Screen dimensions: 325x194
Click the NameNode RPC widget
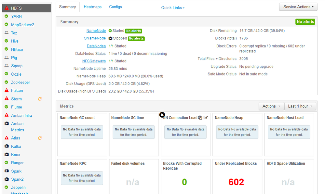tap(82, 176)
